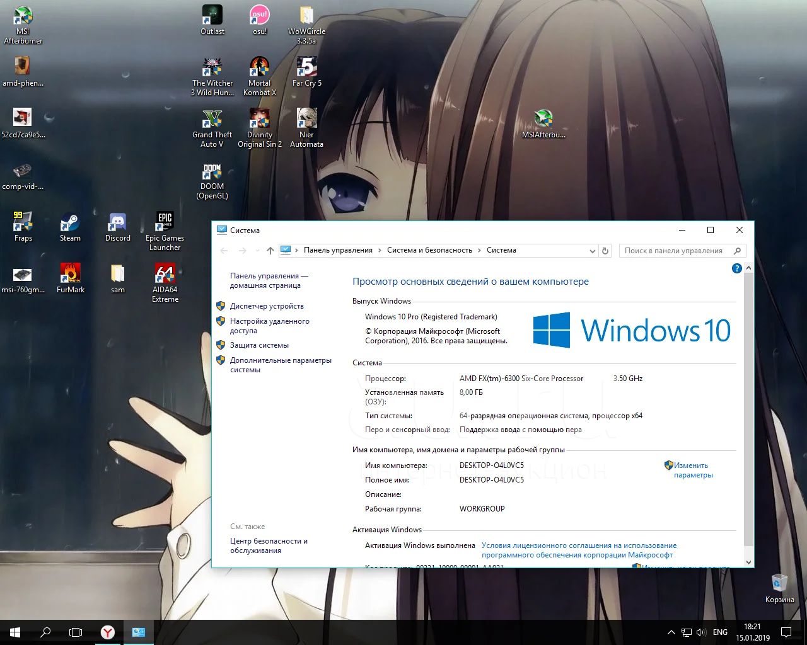Image resolution: width=807 pixels, height=645 pixels.
Task: Launch Epic Games Launcher
Action: (165, 231)
